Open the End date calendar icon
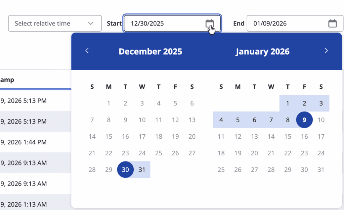 click(332, 23)
